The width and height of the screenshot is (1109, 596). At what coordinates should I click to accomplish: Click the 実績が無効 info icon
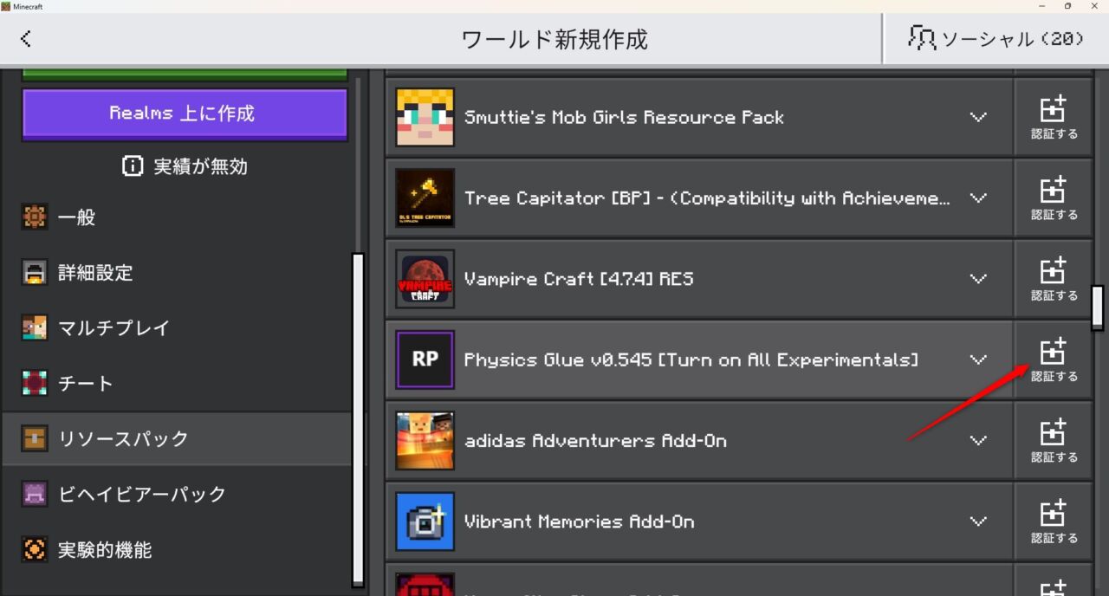(133, 166)
